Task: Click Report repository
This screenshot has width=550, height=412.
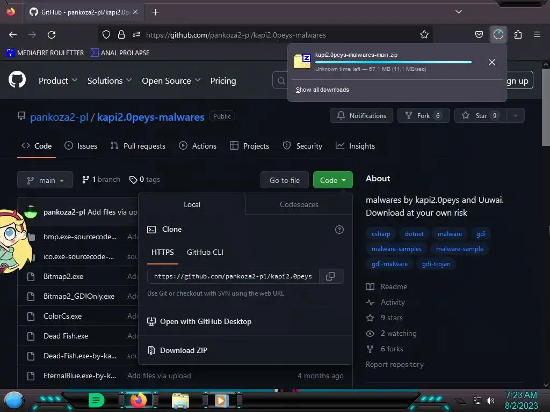Action: (395, 364)
